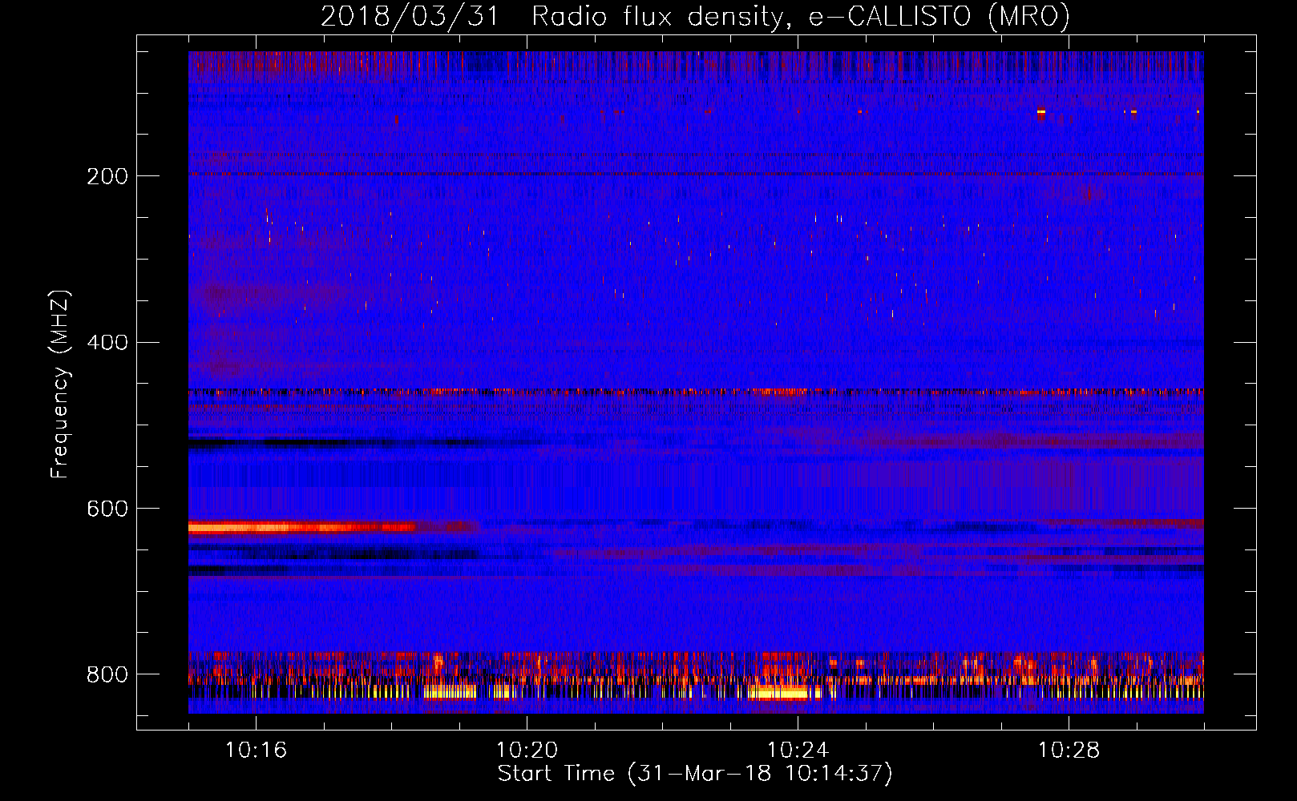Viewport: 1297px width, 801px height.
Task: Click the bright yellow emission band near 620 MHz
Action: 301,527
